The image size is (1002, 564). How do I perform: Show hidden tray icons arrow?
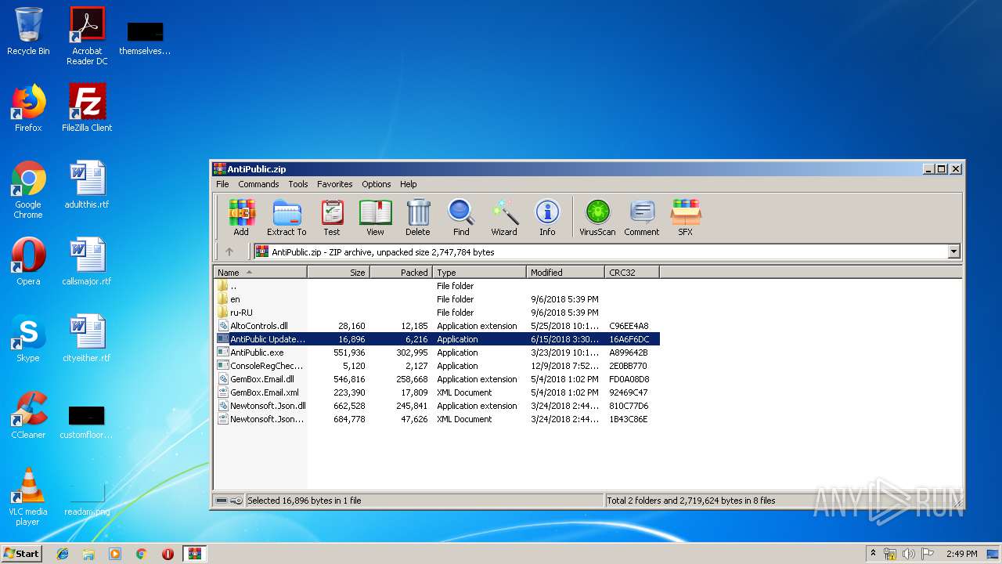point(873,554)
